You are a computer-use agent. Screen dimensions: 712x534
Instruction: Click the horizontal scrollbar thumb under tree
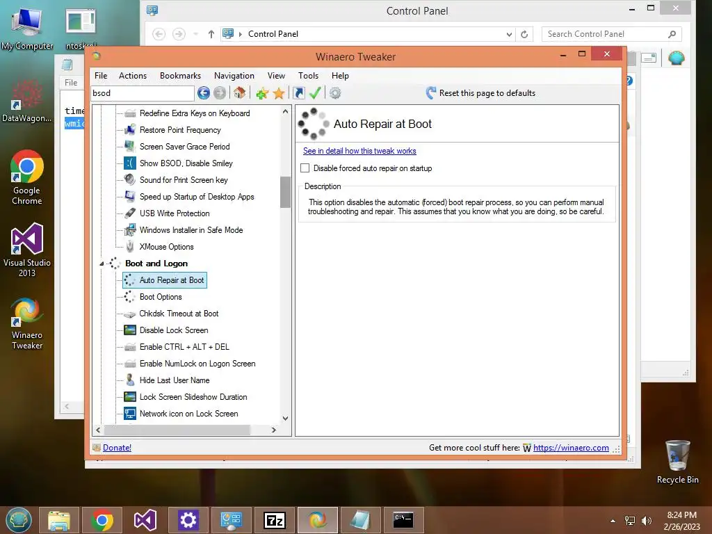pos(177,430)
